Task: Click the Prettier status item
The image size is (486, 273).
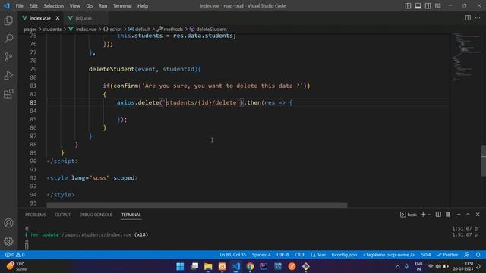Action: [447, 255]
